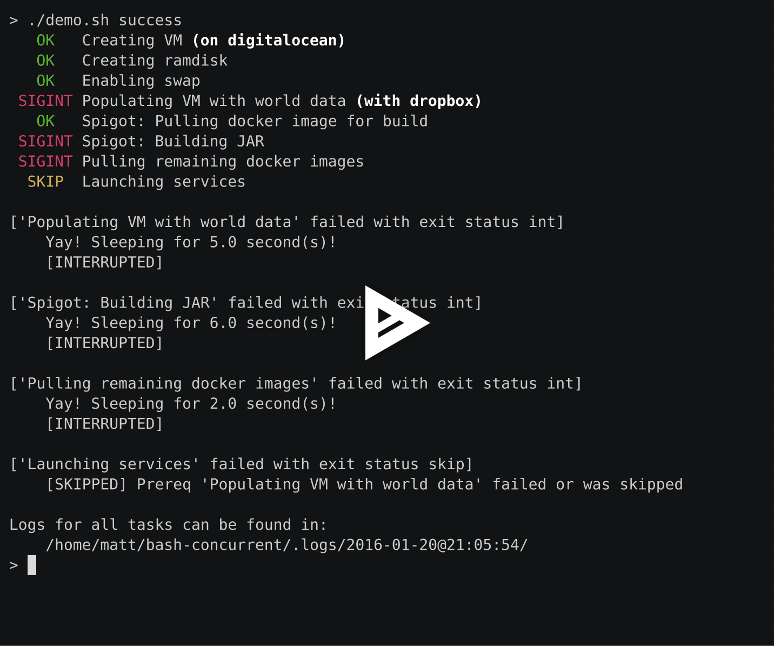This screenshot has height=646, width=774.
Task: Click the asciinema play button overlay
Action: [x=396, y=323]
